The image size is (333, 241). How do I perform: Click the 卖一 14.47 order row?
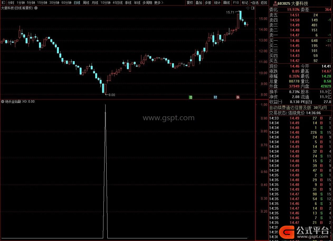tap(300, 35)
